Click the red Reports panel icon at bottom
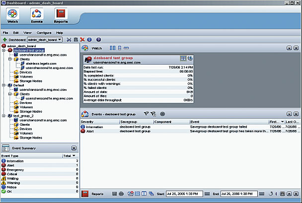Image resolution: width=302 pixels, height=203 pixels. [x=85, y=194]
